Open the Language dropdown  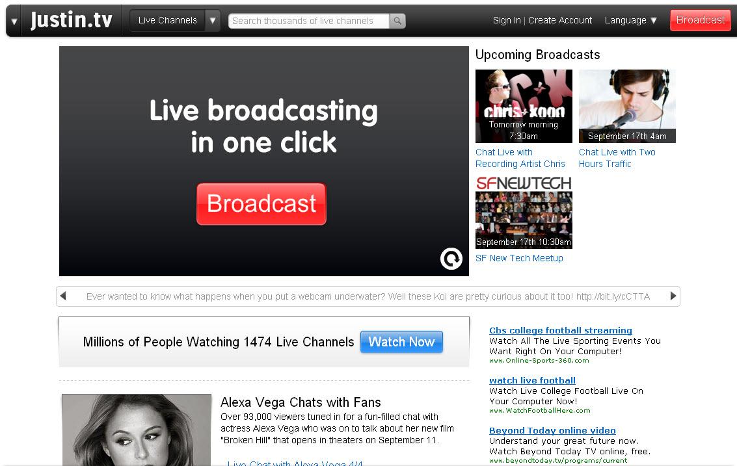coord(630,20)
